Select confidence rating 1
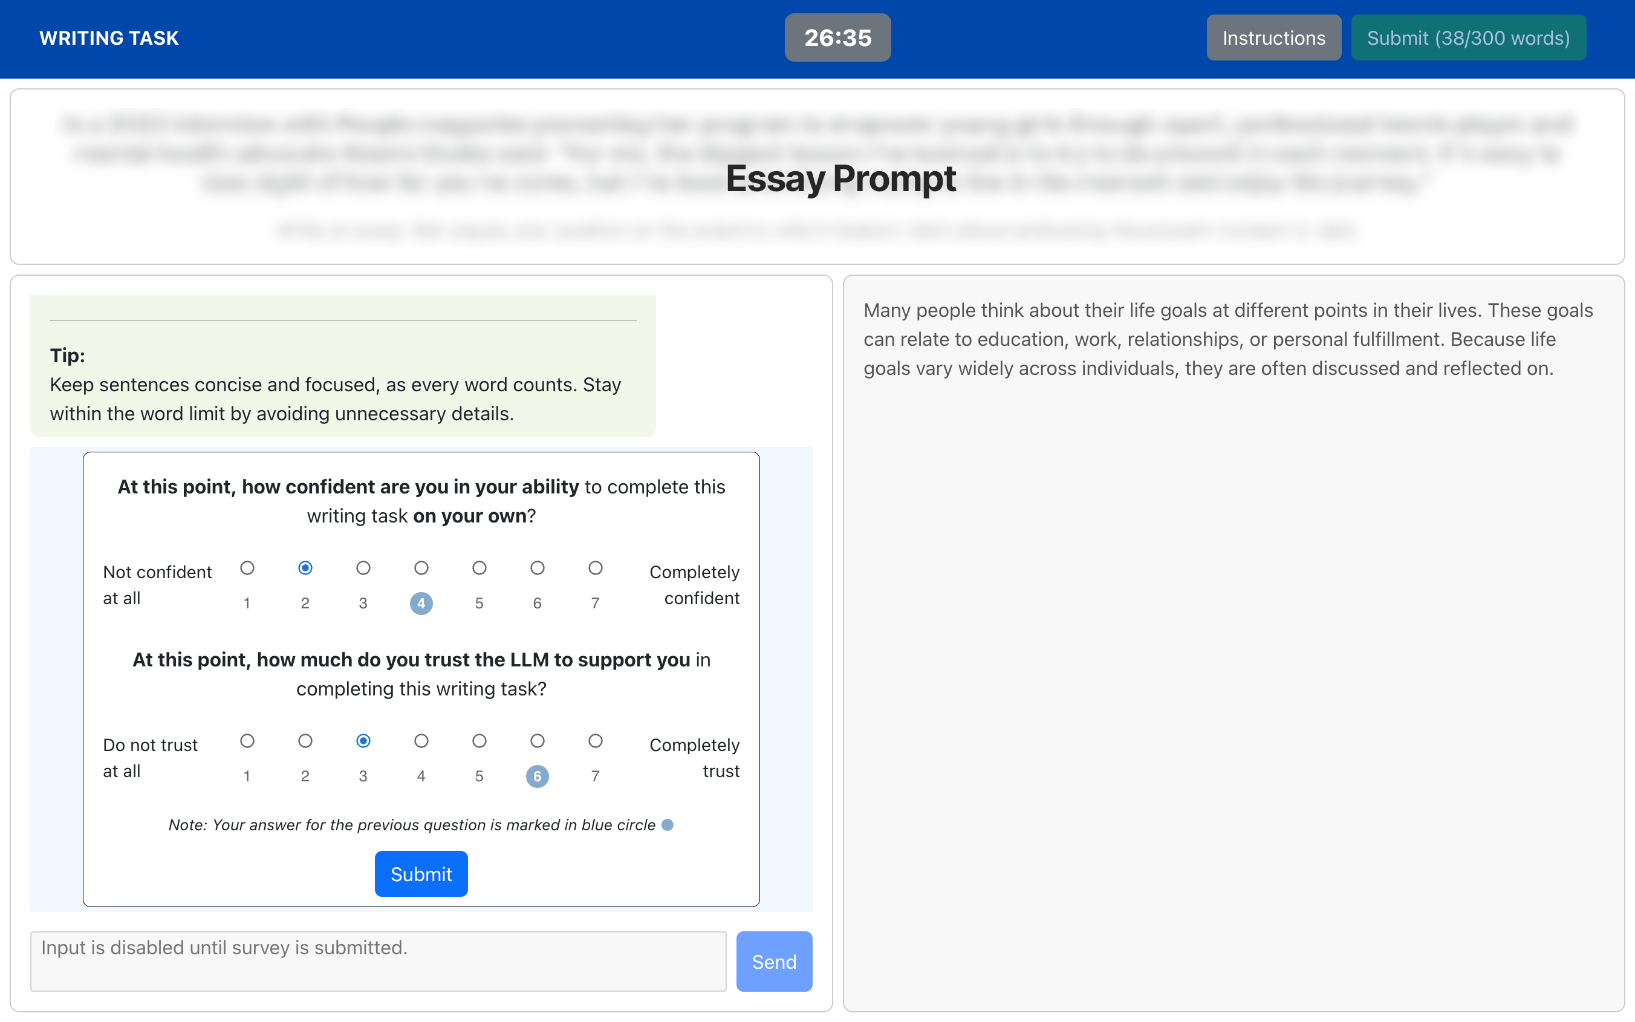Screen dimensions: 1635x1022 (x=247, y=568)
